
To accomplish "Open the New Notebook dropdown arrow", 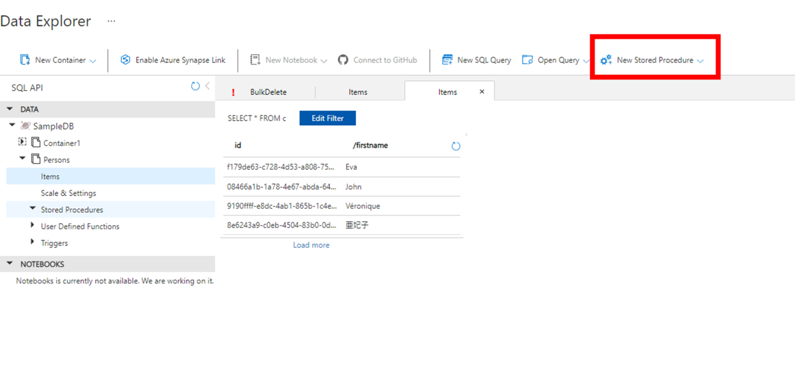I will click(x=324, y=61).
